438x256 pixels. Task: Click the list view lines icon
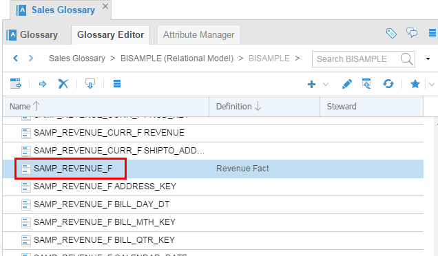pos(117,84)
